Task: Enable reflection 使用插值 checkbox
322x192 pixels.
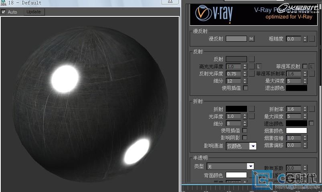Action: pos(245,88)
